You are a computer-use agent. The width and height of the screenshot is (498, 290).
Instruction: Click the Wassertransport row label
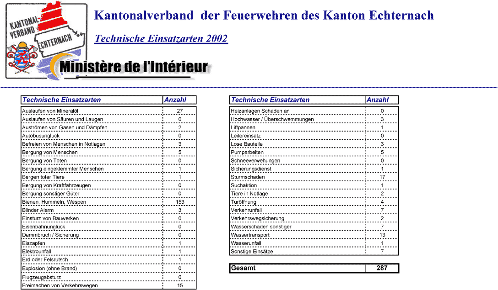pyautogui.click(x=250, y=235)
